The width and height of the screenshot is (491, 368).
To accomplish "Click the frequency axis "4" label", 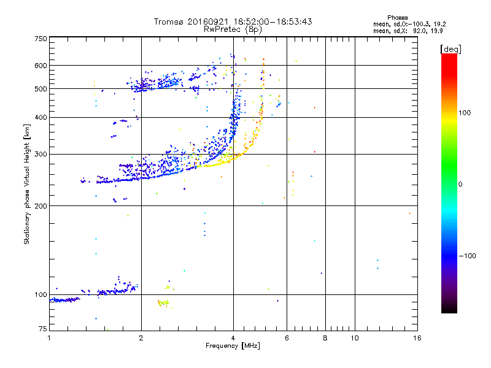I will (233, 338).
